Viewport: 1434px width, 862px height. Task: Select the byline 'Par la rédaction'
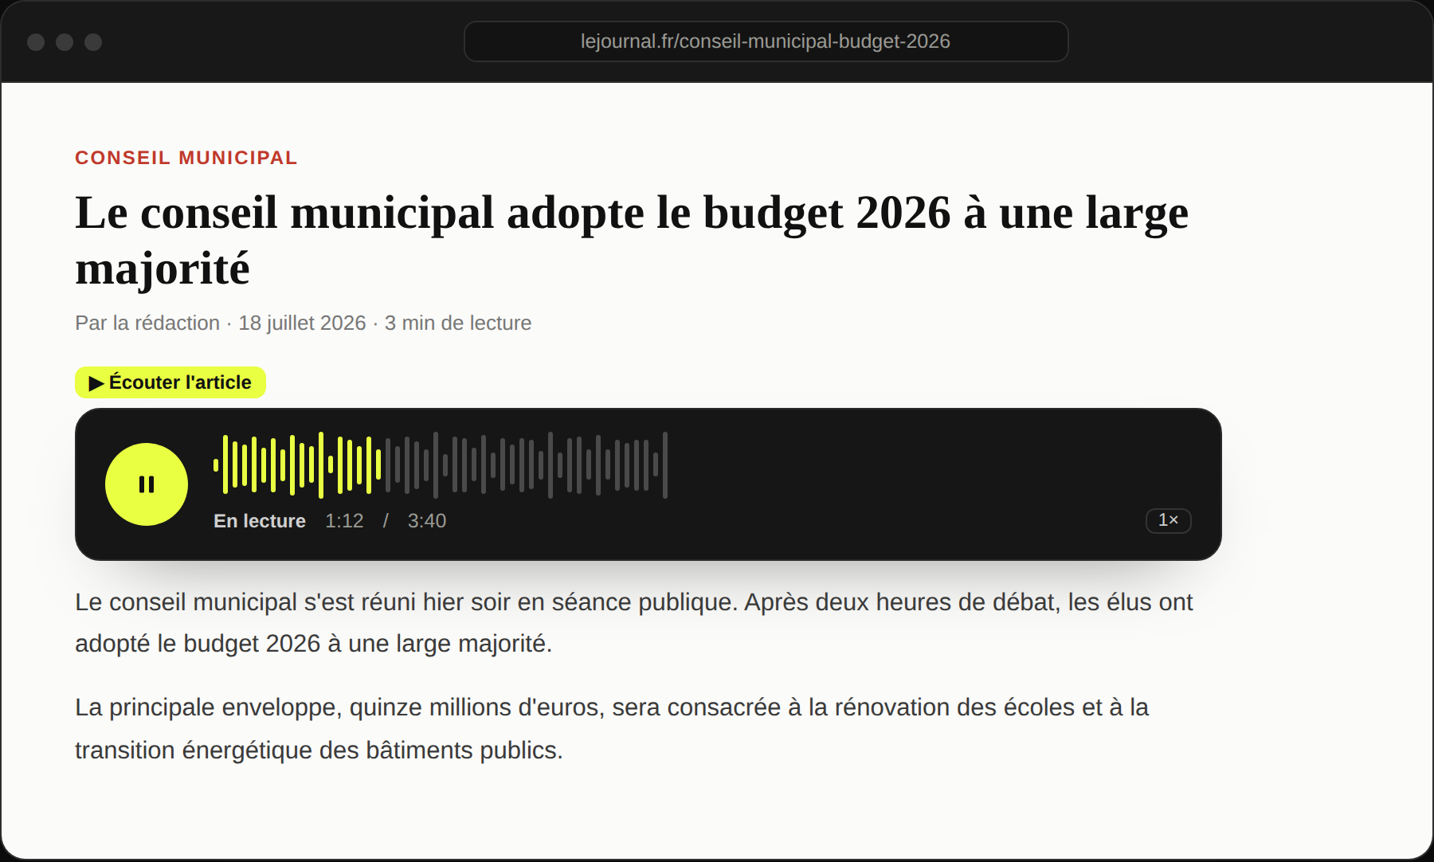147,323
